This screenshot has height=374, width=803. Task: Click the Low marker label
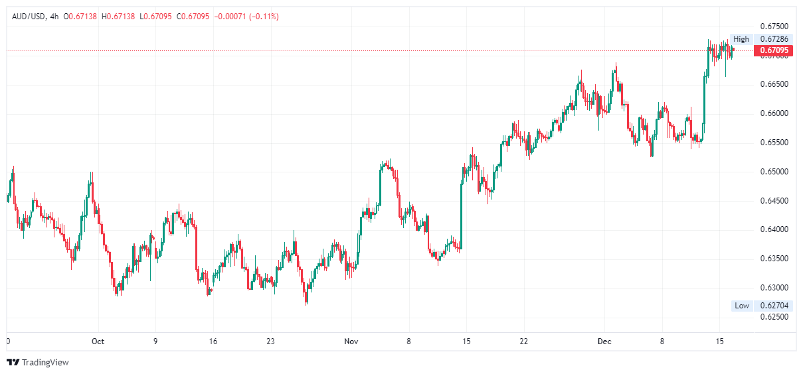742,306
